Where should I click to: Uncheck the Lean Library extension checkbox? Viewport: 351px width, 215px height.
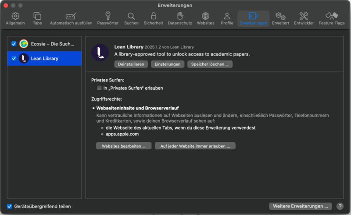[14, 58]
